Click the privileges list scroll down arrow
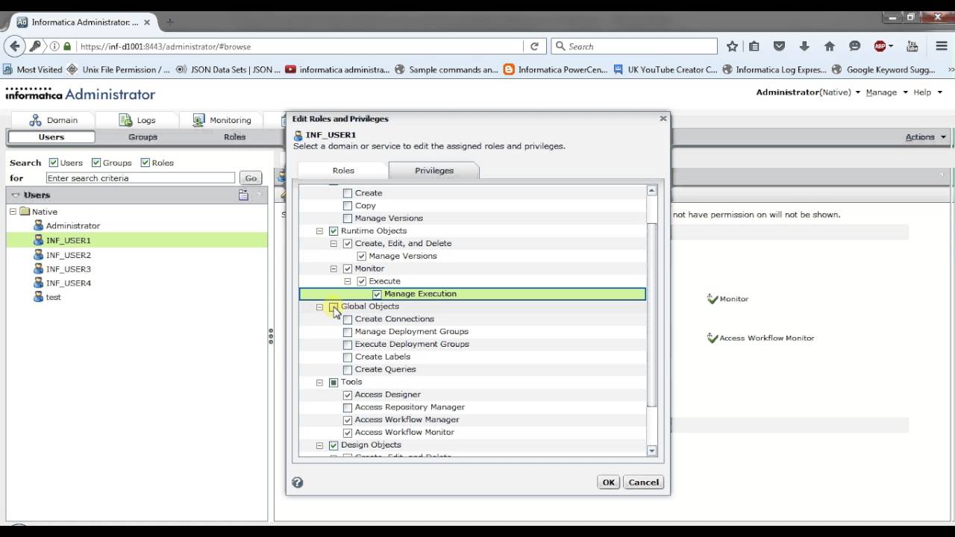The image size is (955, 537). coord(652,450)
